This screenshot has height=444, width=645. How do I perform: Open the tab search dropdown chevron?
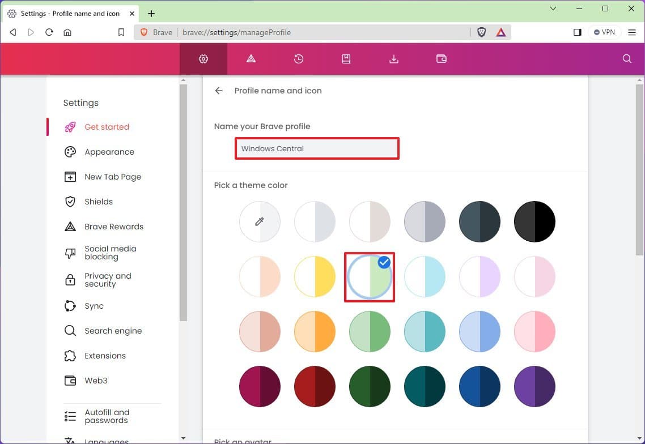pos(552,10)
